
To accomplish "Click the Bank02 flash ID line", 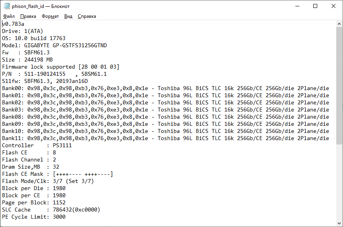I will (x=166, y=102).
